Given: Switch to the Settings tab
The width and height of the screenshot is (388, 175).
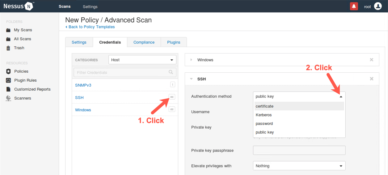Looking at the screenshot, I should tap(79, 42).
